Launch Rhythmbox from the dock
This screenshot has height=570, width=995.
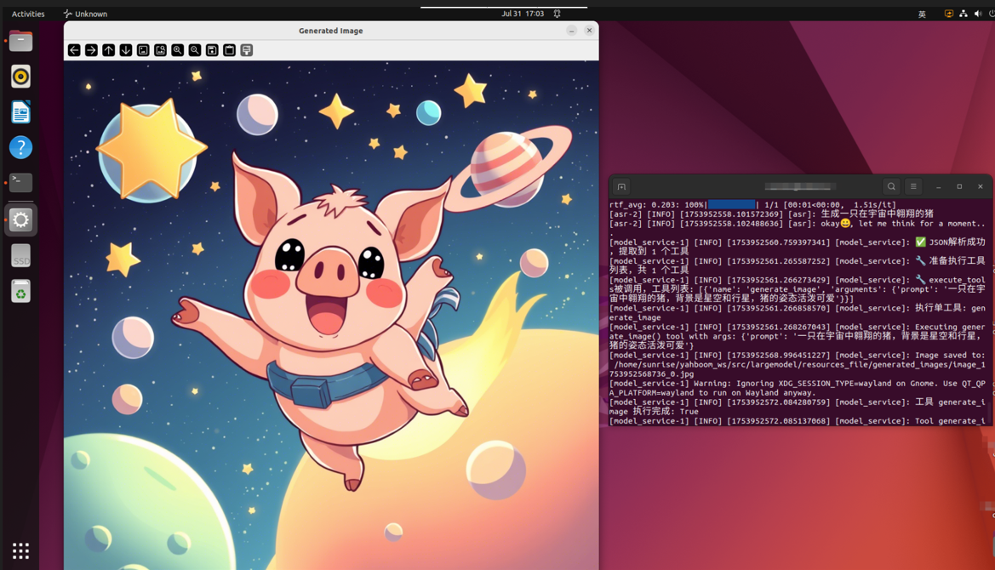click(21, 77)
